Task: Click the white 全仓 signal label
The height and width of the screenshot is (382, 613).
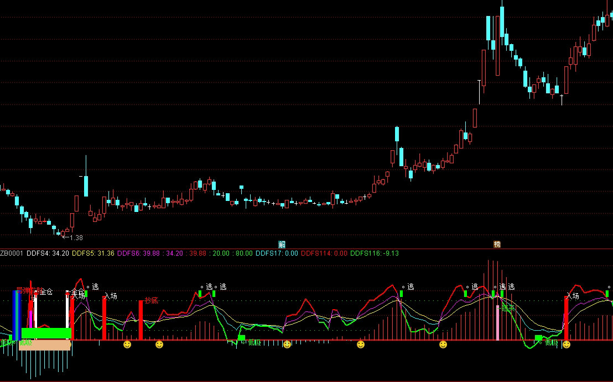Action: [46, 291]
